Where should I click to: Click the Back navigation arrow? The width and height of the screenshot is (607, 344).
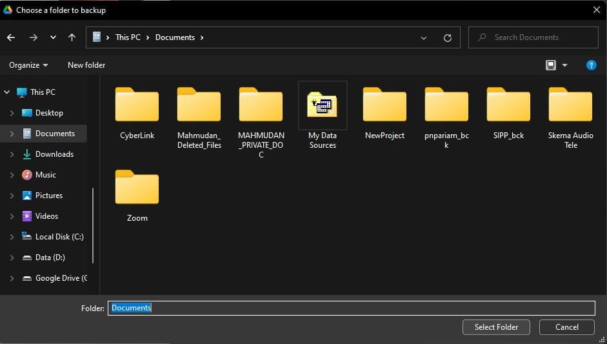click(11, 37)
